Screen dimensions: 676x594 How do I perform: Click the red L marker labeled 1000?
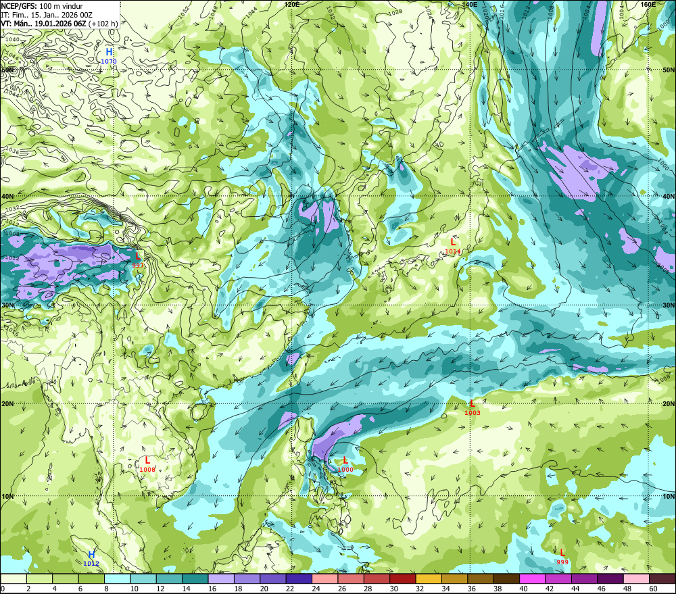coord(345,464)
